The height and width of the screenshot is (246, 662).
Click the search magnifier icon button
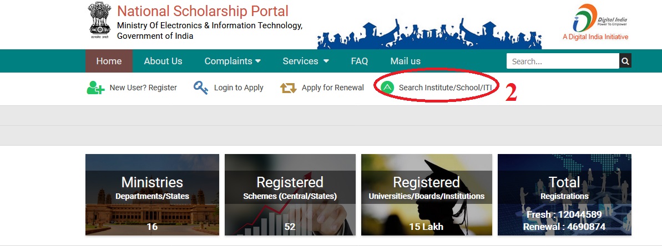(x=625, y=61)
